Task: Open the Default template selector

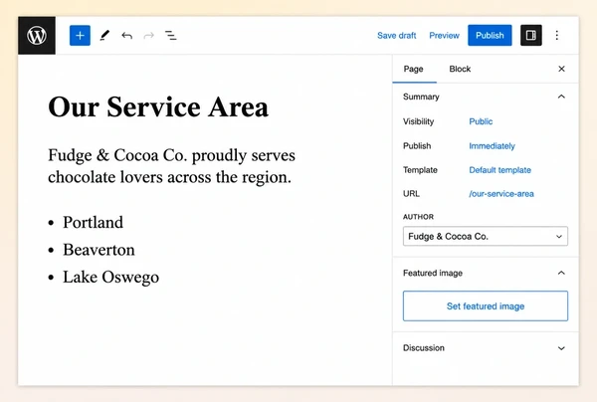Action: pyautogui.click(x=499, y=170)
